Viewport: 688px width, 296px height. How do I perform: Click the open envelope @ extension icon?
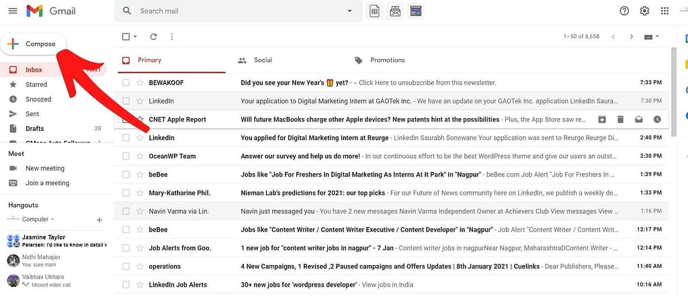[395, 11]
